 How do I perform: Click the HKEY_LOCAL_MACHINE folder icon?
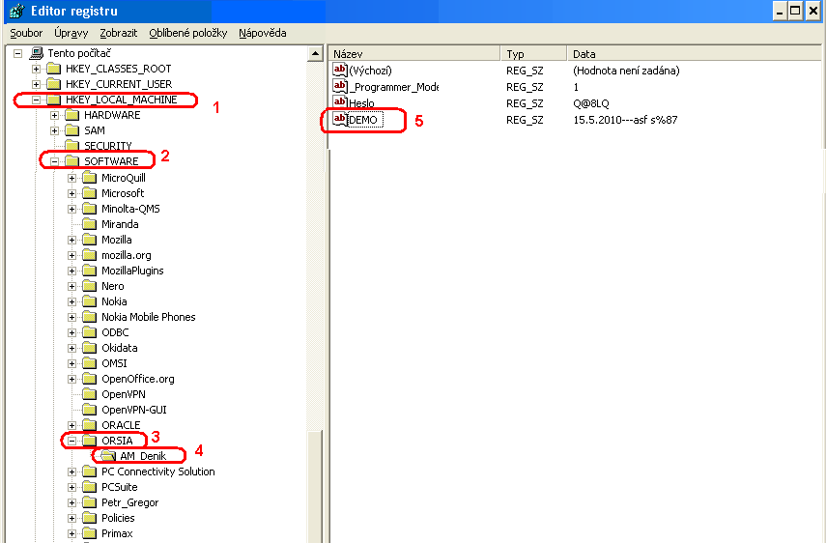pos(53,100)
